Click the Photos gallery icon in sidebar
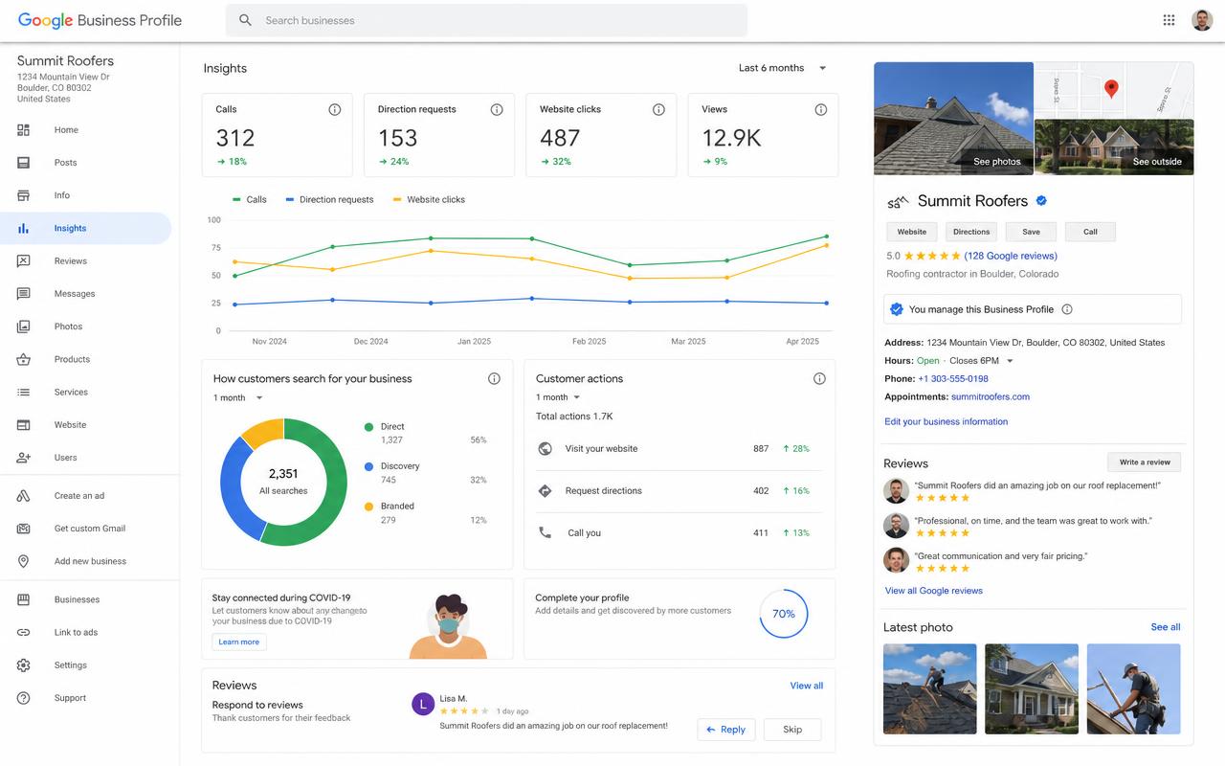1225x766 pixels. (x=23, y=327)
